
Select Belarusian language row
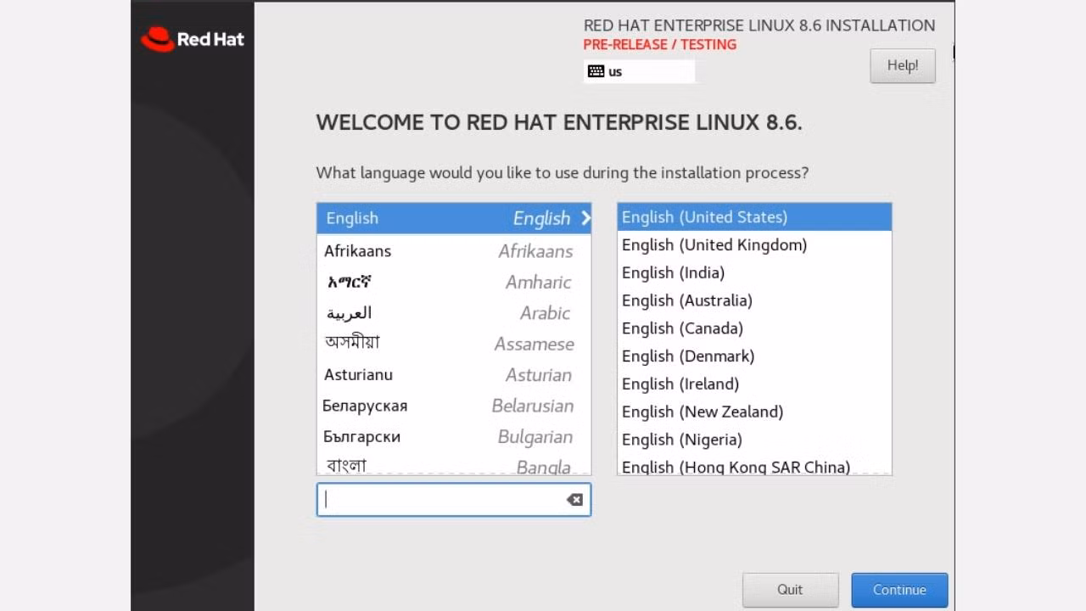click(x=454, y=406)
